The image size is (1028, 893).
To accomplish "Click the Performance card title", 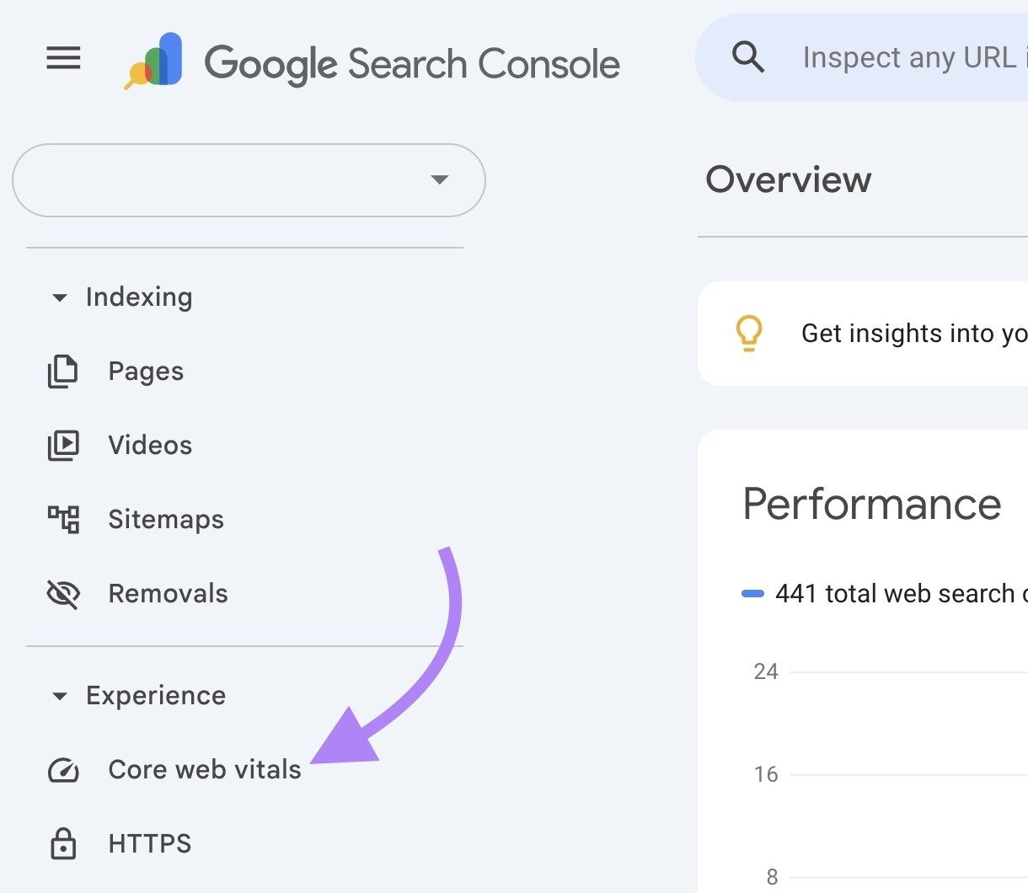I will 872,504.
